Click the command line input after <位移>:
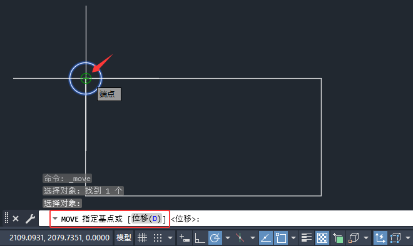The image size is (413, 246). (305, 219)
